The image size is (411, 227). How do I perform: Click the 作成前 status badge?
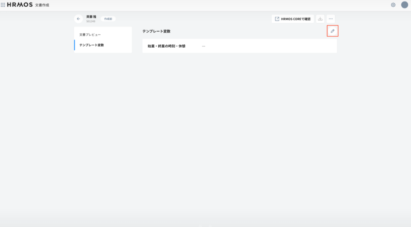[108, 19]
